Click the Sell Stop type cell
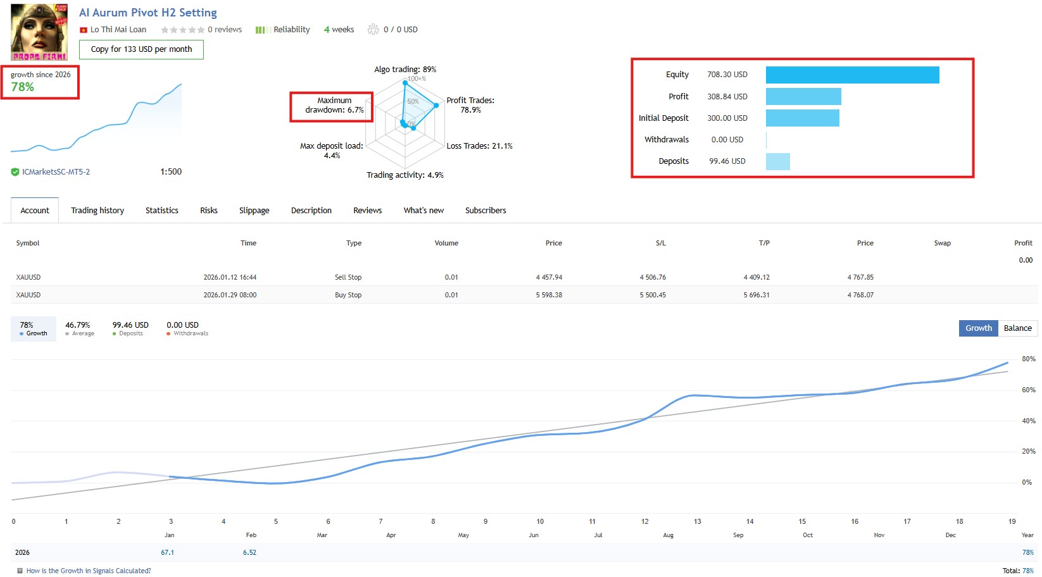Viewport: 1042px width, 577px height. point(348,277)
